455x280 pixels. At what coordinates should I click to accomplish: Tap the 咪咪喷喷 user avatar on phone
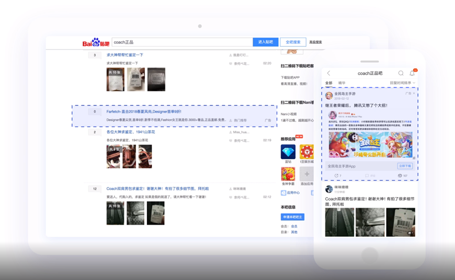(329, 189)
